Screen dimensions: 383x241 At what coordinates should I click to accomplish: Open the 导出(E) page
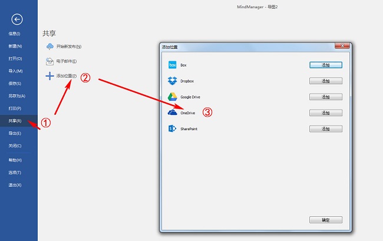(15, 133)
